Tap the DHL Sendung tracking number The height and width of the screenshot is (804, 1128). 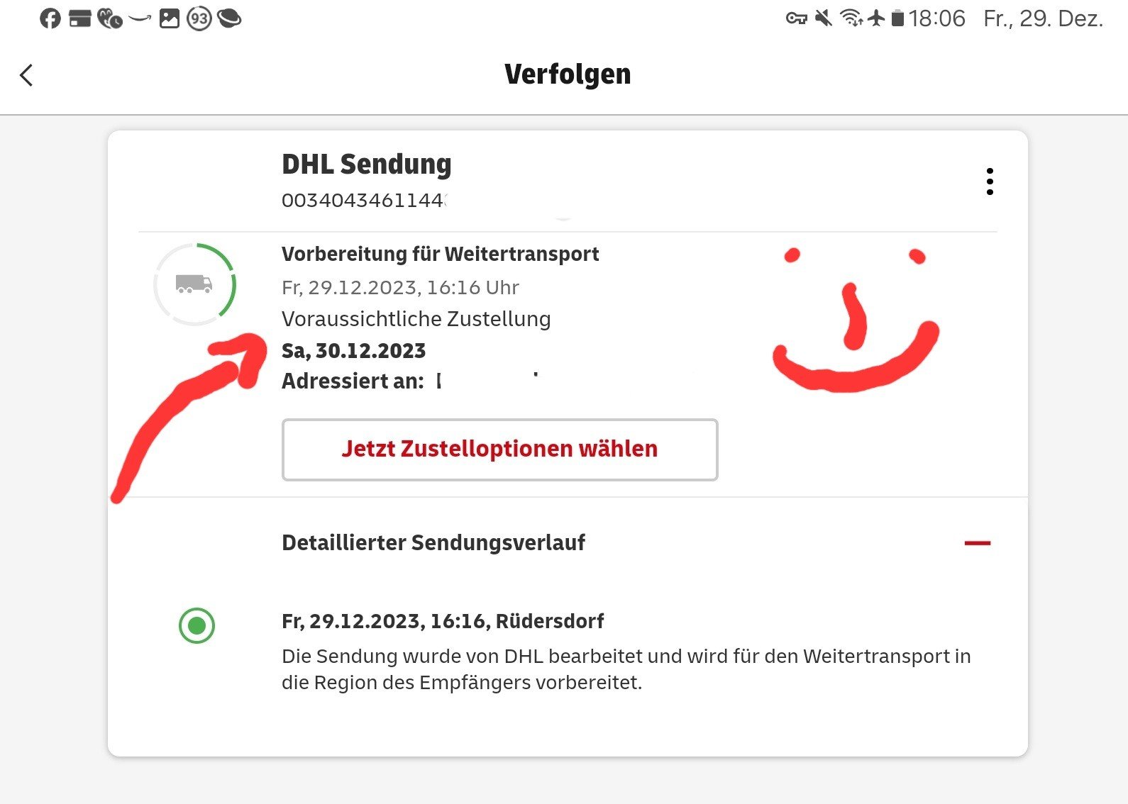point(363,201)
